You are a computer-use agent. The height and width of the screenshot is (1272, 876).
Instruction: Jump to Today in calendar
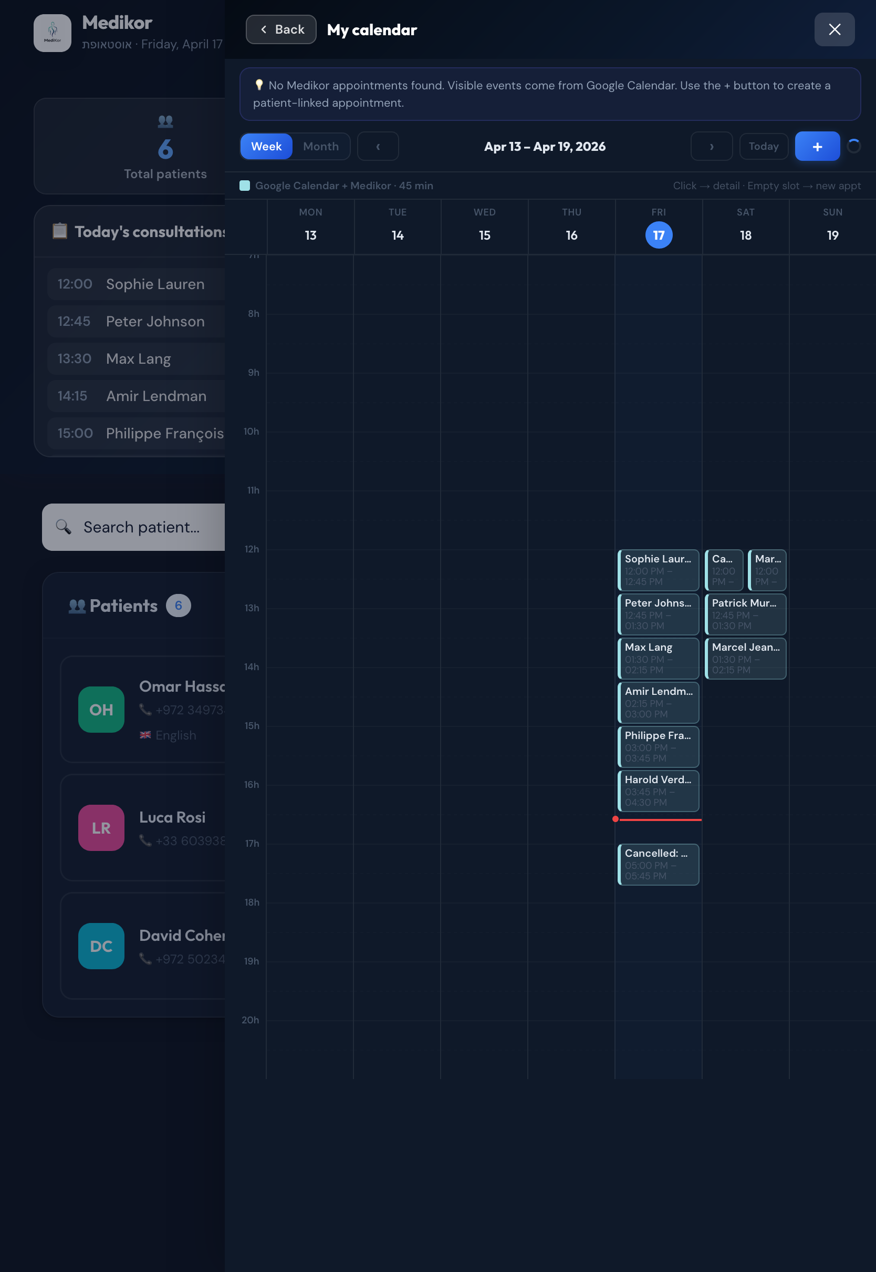[763, 147]
